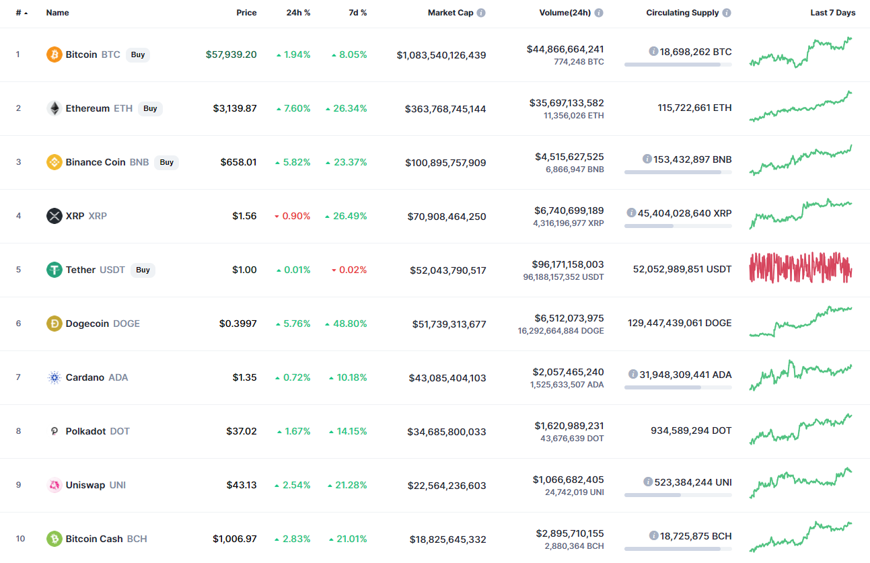Screen dimensions: 870x563
Task: Sort table by 7d % header
Action: pos(357,13)
